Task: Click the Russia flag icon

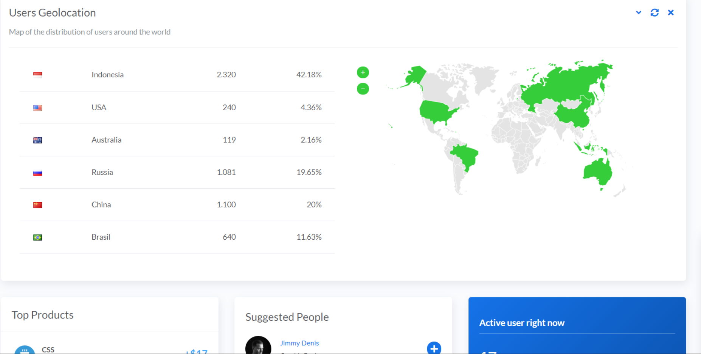Action: tap(37, 172)
